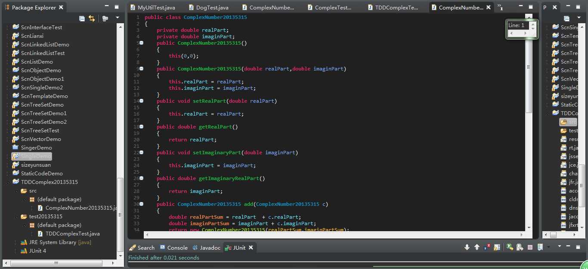Open the Javadoc view tab
This screenshot has width=588, height=269.
(206, 248)
